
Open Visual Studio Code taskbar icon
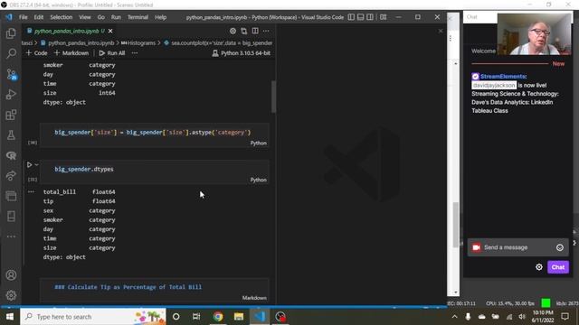pos(260,317)
